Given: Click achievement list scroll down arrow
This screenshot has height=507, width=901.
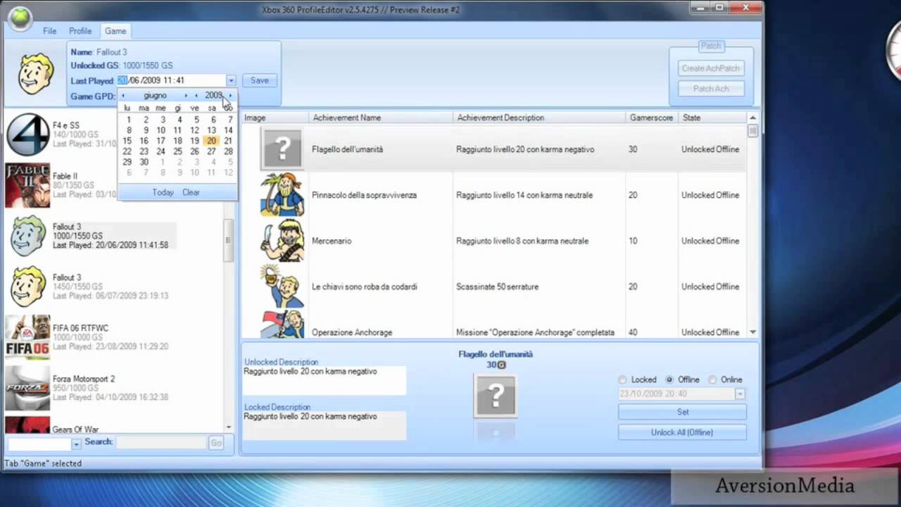Looking at the screenshot, I should click(x=753, y=332).
